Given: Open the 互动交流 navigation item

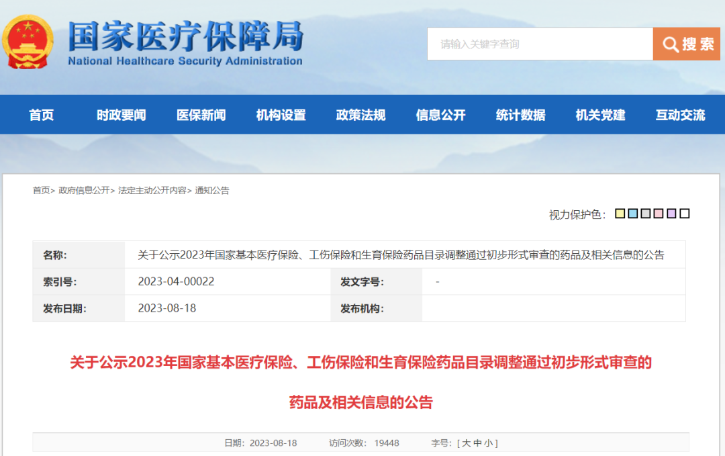Looking at the screenshot, I should click(680, 115).
